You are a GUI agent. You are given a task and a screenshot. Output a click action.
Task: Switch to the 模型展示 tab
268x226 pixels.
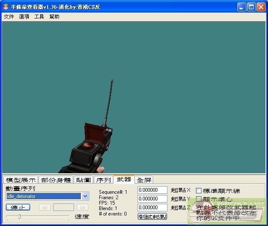tap(21, 180)
